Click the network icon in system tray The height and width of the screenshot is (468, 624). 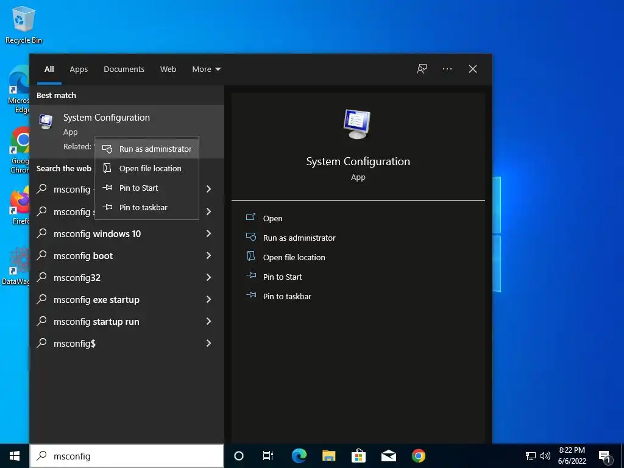tap(531, 456)
